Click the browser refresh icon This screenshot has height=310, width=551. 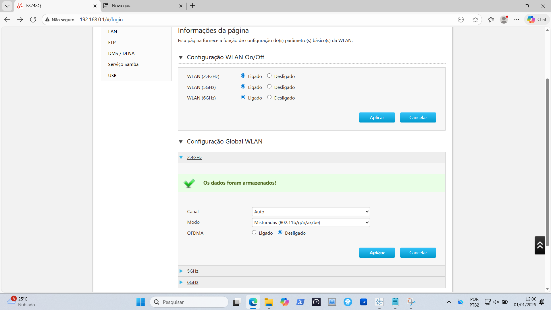tap(33, 20)
